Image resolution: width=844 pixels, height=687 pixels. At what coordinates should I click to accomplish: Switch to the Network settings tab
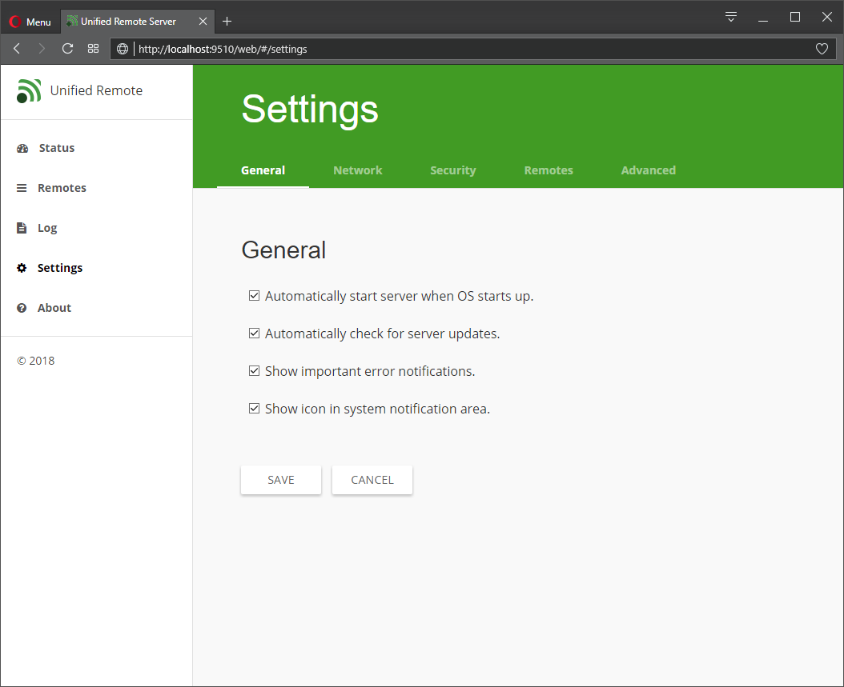point(357,170)
